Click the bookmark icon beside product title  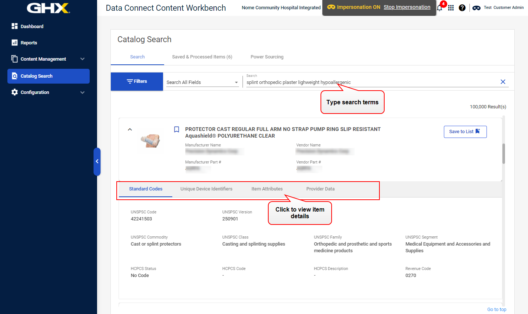(x=177, y=129)
